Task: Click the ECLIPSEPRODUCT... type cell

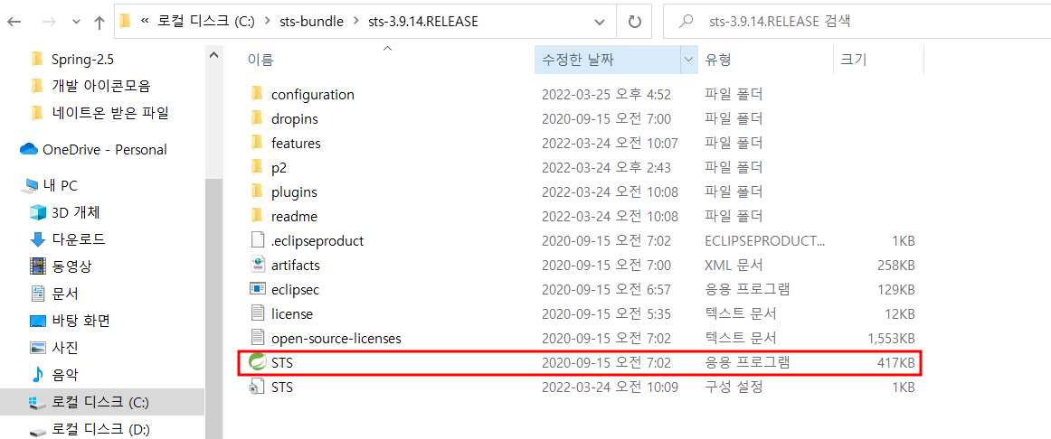Action: (x=765, y=240)
